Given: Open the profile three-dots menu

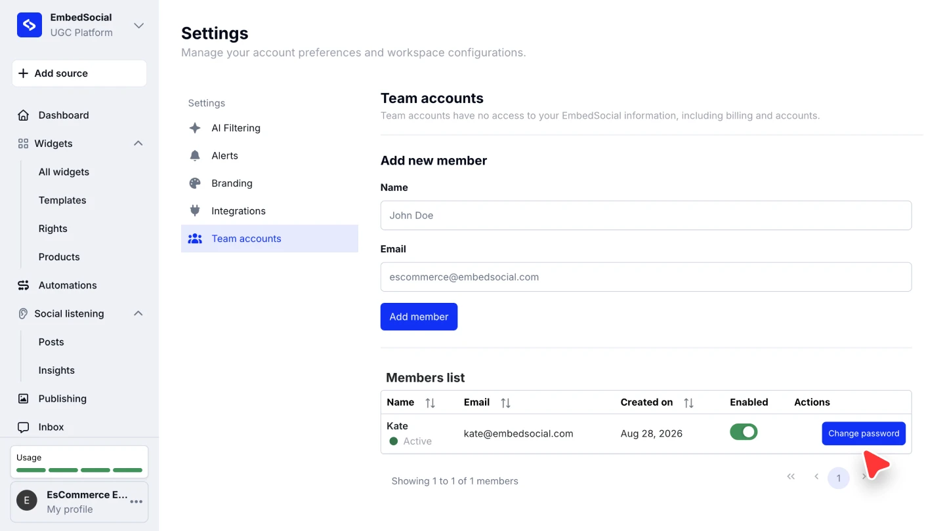Looking at the screenshot, I should coord(136,501).
